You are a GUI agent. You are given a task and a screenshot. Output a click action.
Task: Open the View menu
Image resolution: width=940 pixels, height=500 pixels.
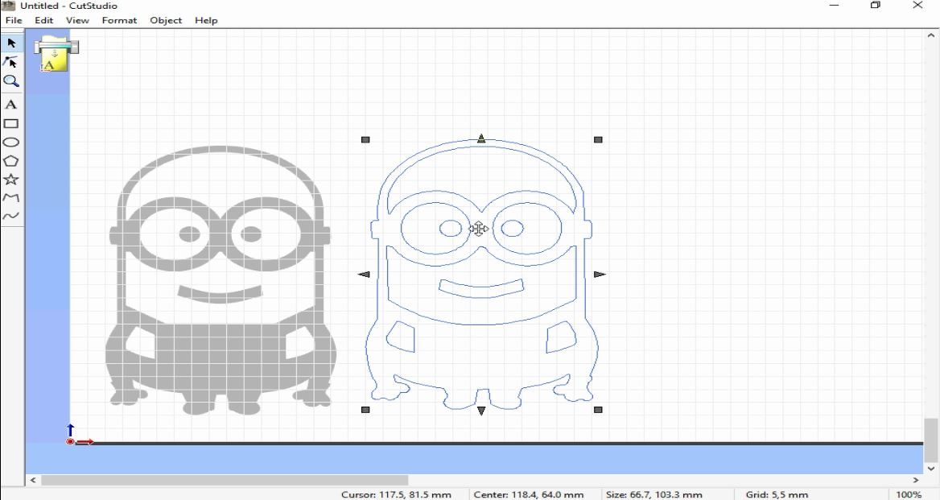(77, 20)
